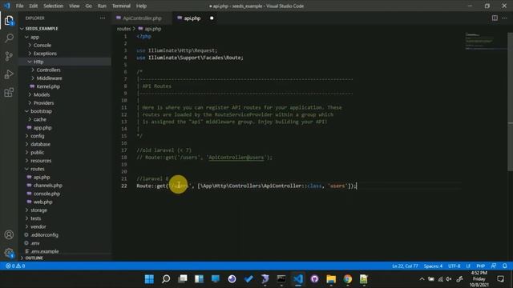Viewport: 513px width, 288px height.
Task: Open clock and date in system tray
Action: pyautogui.click(x=479, y=279)
